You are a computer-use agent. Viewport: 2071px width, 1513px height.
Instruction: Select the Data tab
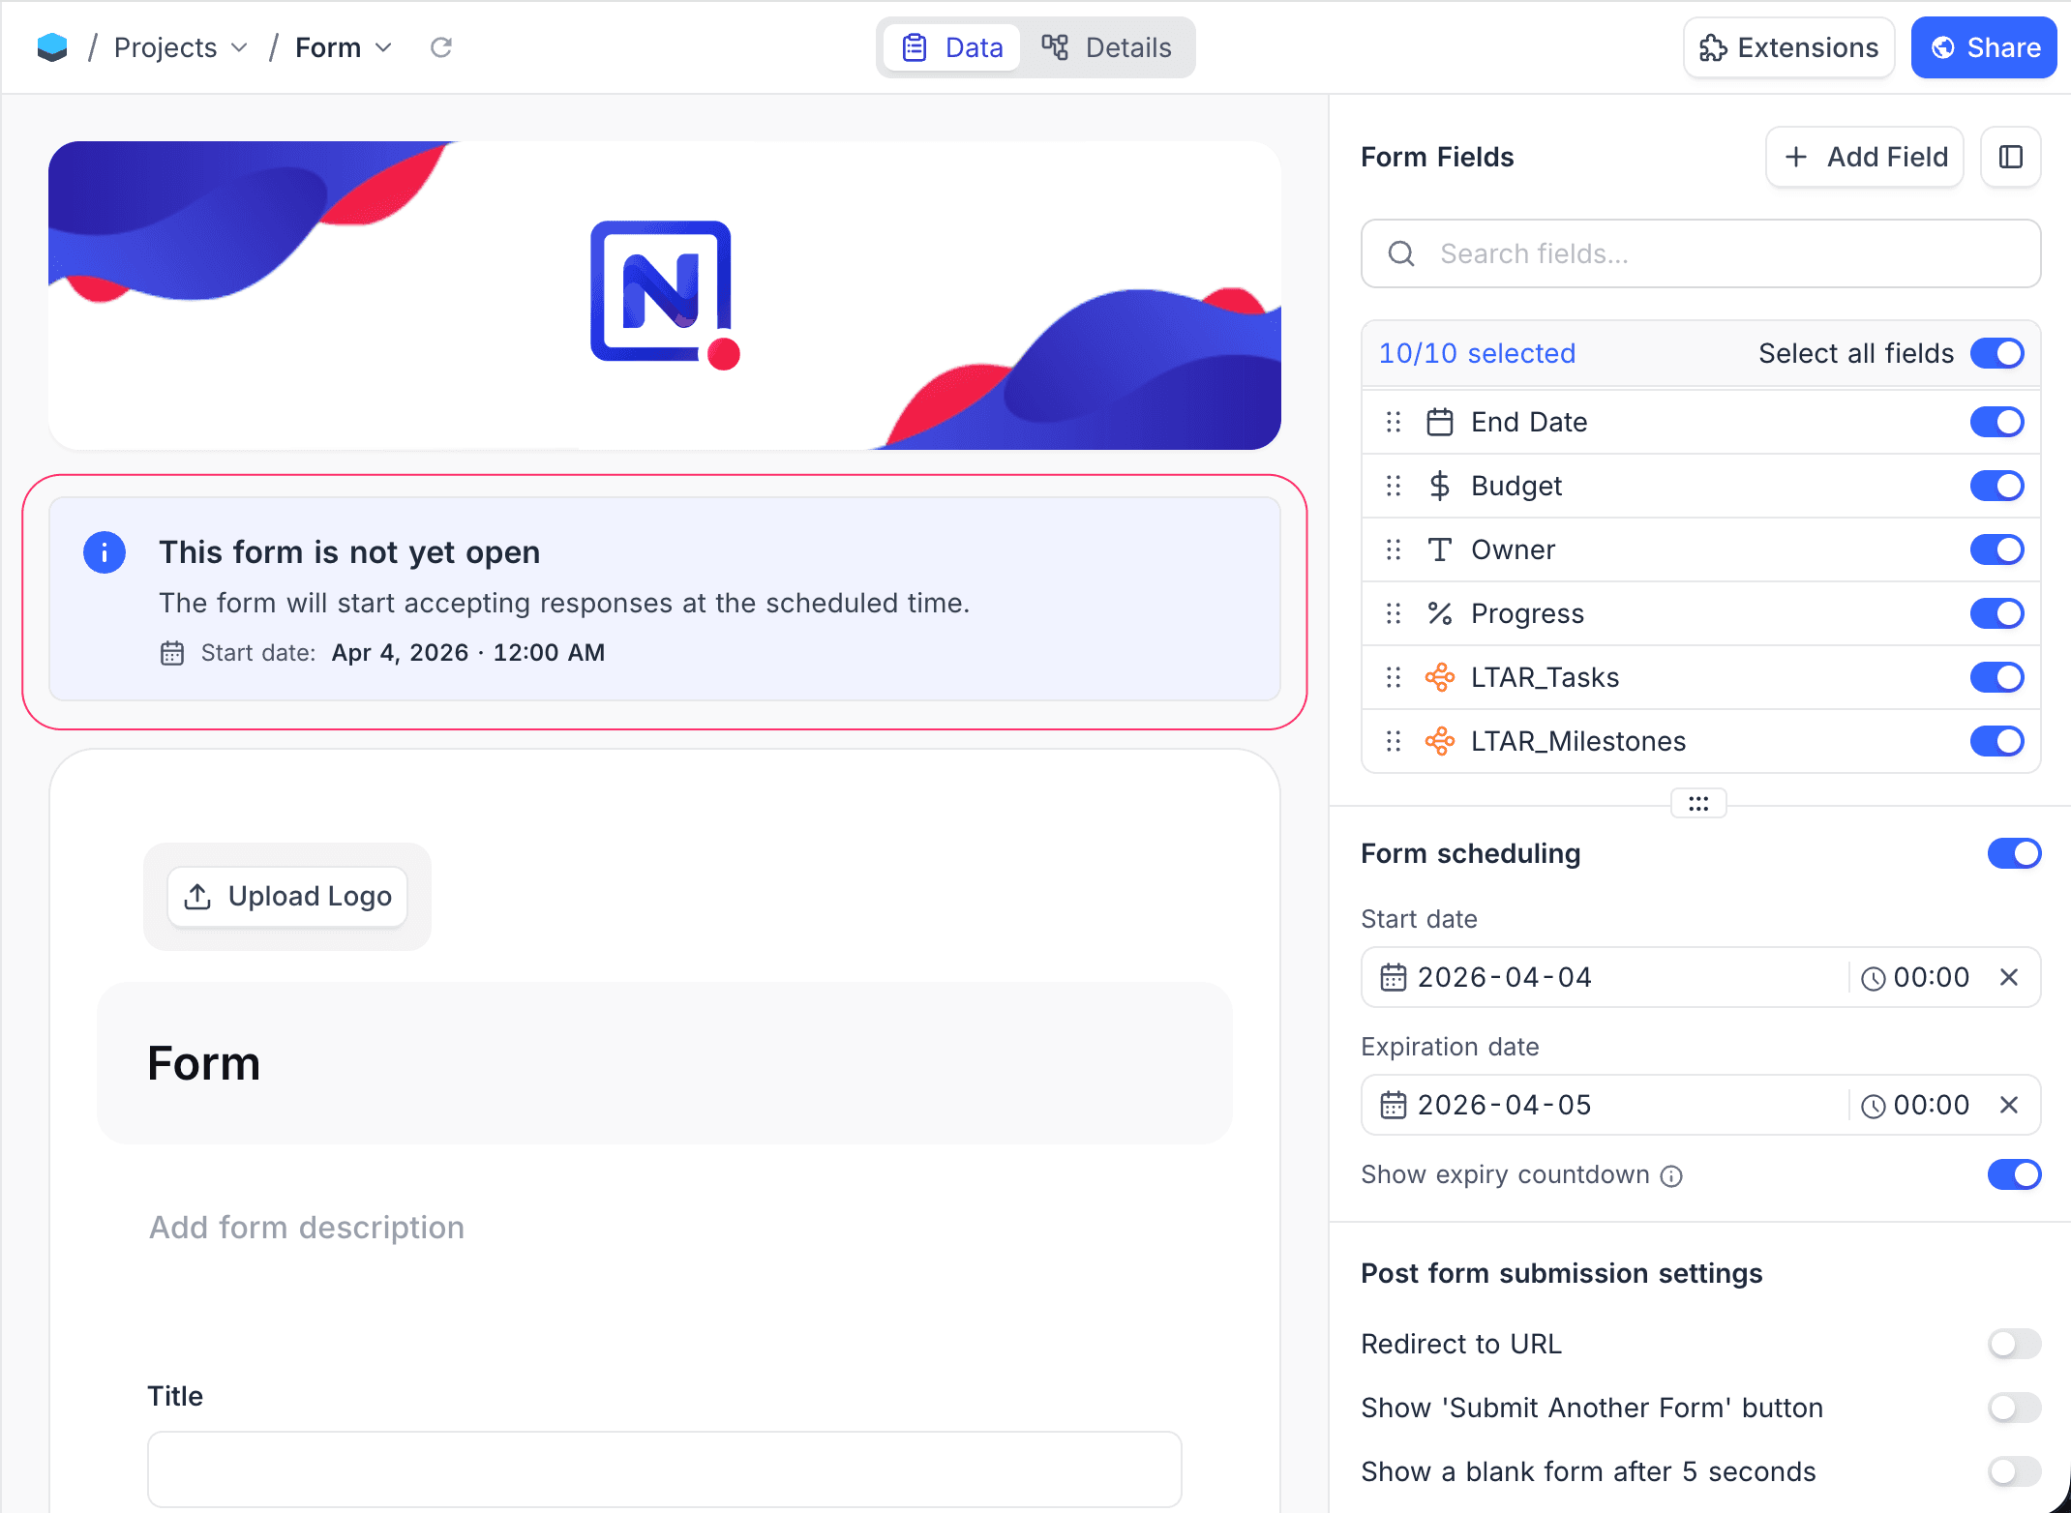(951, 46)
